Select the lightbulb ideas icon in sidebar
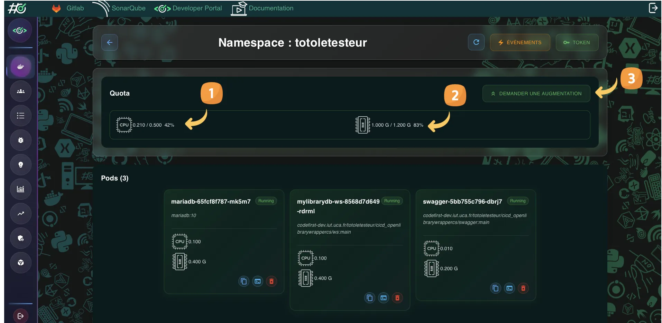 20,165
